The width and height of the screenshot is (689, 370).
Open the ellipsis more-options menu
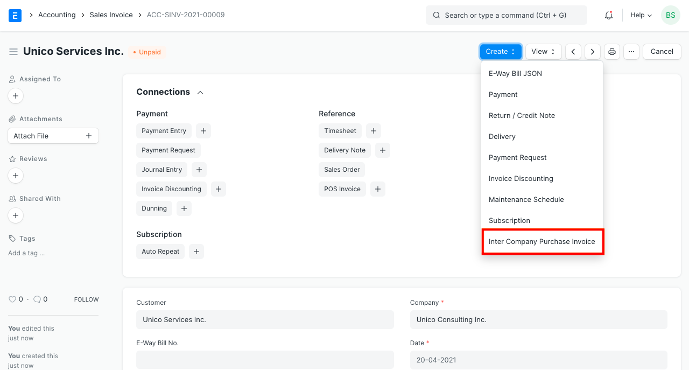[x=631, y=51]
